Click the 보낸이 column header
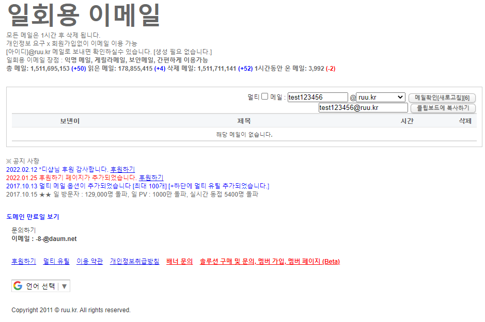 (70, 121)
